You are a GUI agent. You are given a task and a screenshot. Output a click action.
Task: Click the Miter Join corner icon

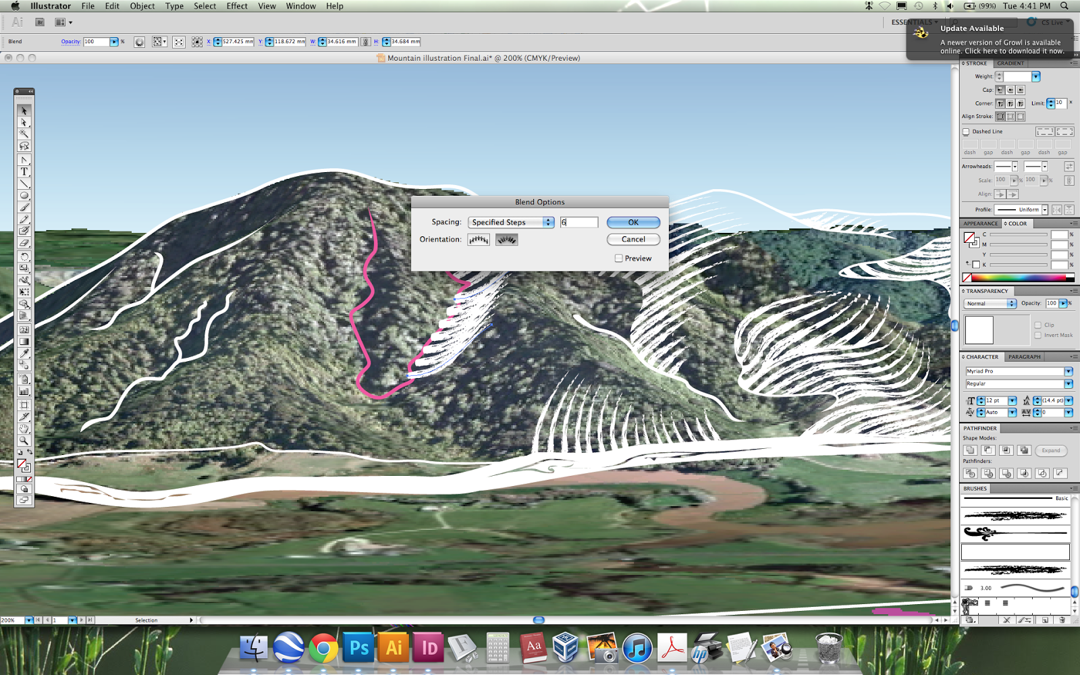click(x=1000, y=103)
